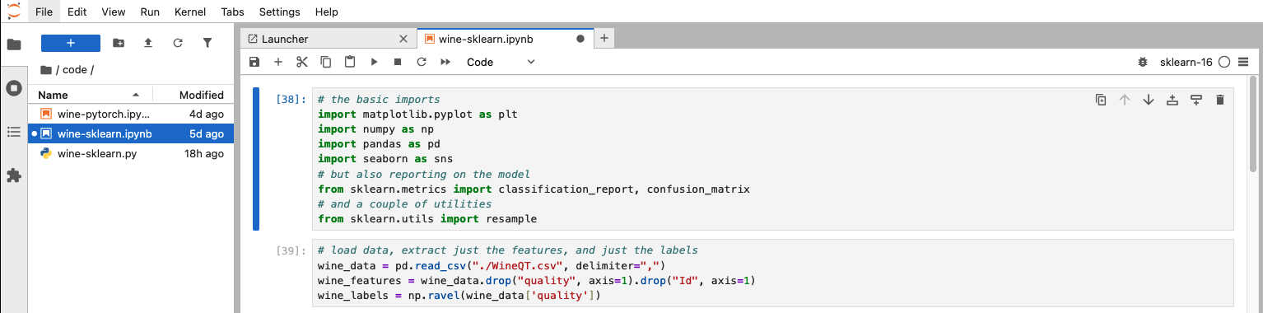Cut the selected cell with the scissors icon
This screenshot has height=313, width=1263.
point(302,62)
